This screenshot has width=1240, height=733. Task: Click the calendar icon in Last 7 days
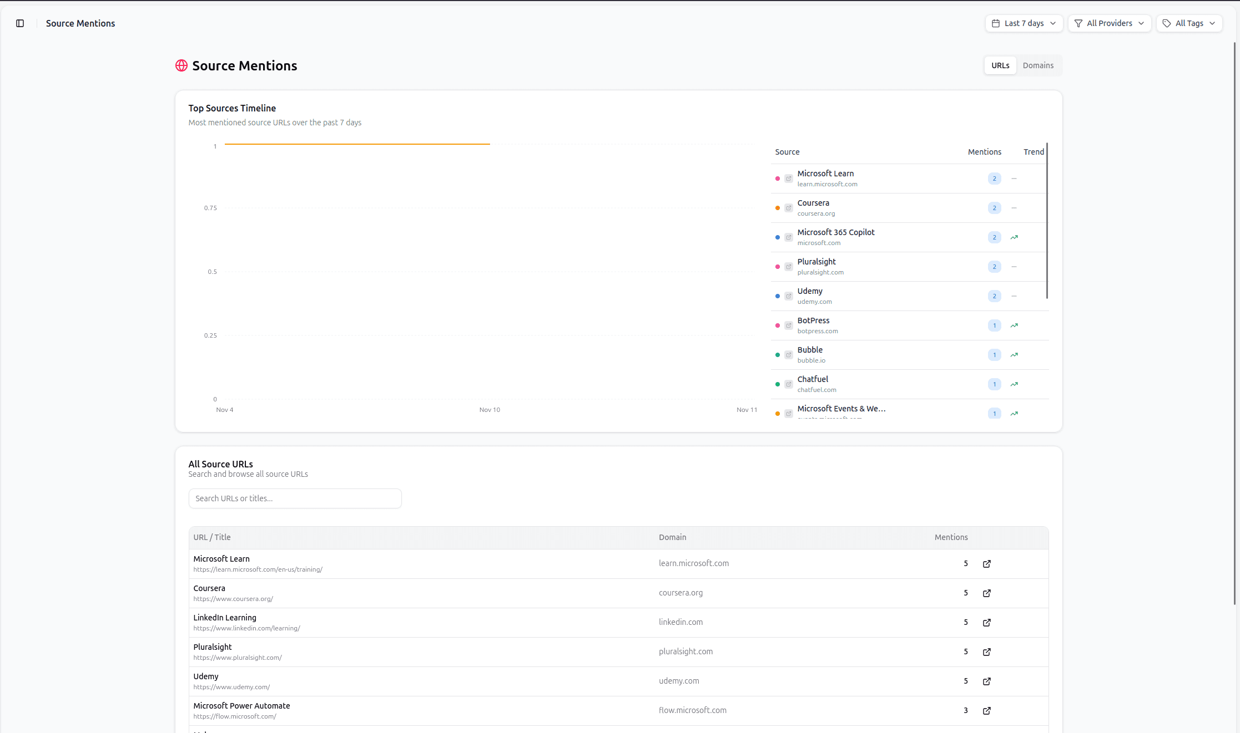[996, 23]
